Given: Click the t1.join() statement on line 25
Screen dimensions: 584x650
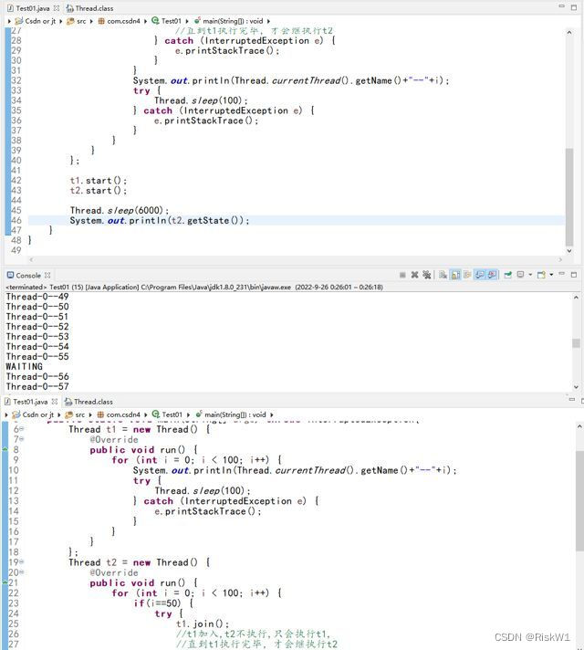Looking at the screenshot, I should tap(203, 624).
